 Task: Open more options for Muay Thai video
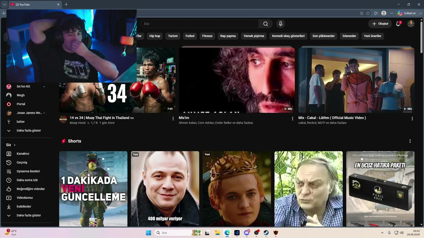pyautogui.click(x=173, y=118)
